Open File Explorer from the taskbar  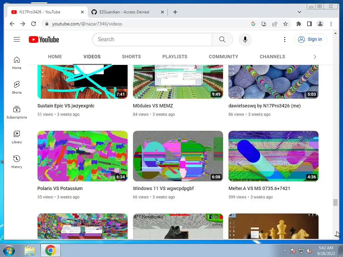click(x=30, y=250)
